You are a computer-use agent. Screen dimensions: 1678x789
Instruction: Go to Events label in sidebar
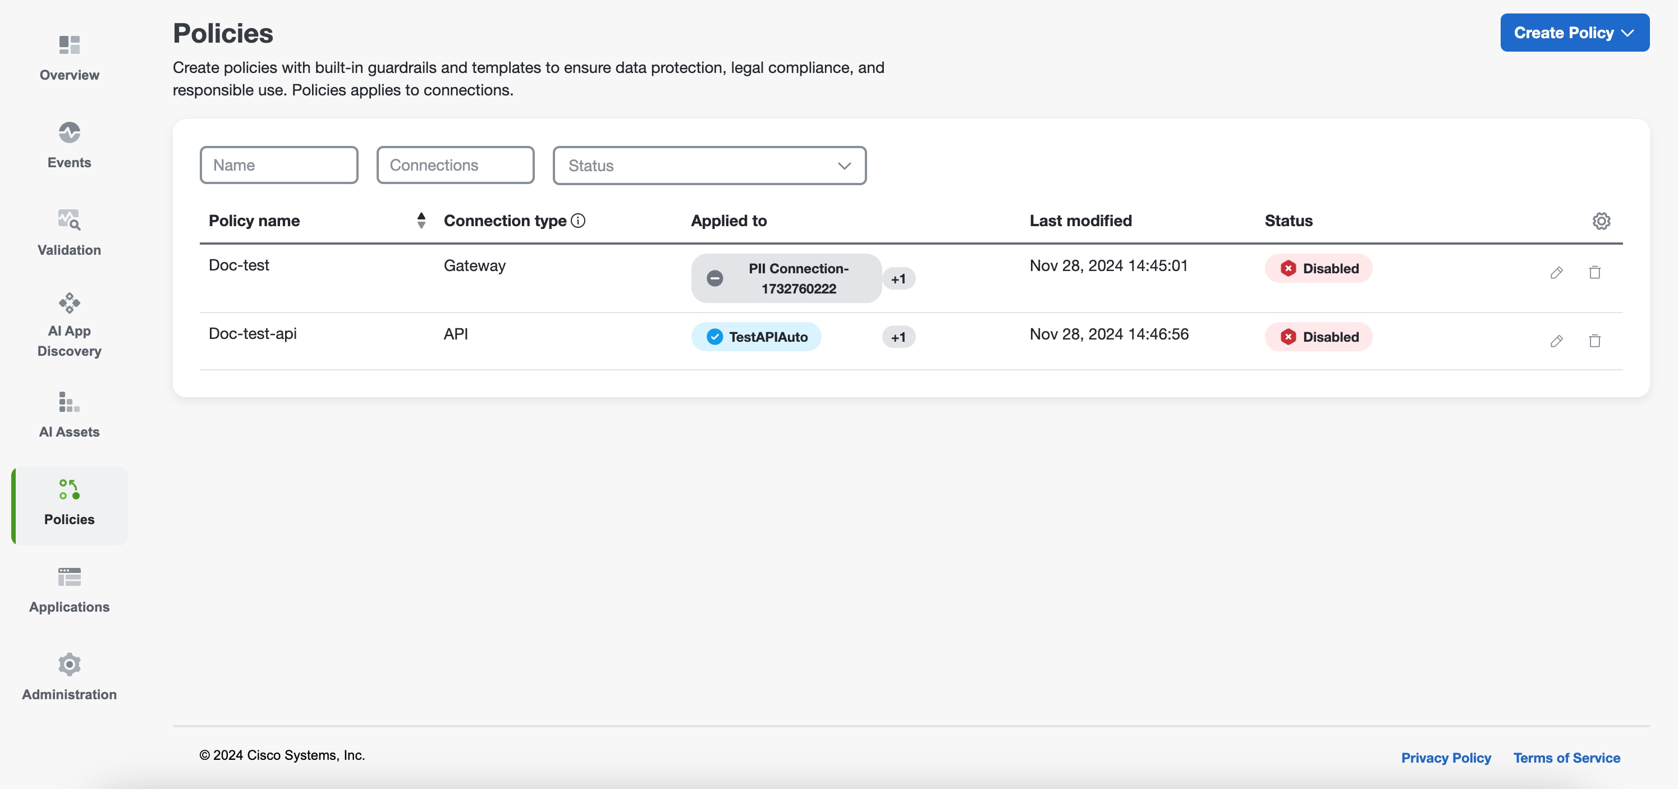tap(69, 162)
